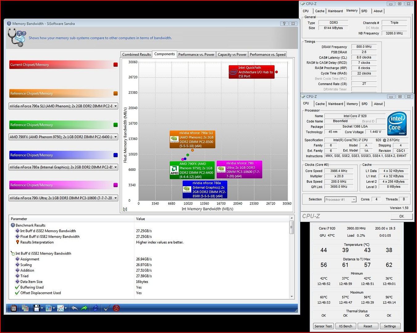Image resolution: width=417 pixels, height=333 pixels.
Task: Click the Float Buff'd iSSE2 Memory Bandwidth row
Action: point(149,236)
